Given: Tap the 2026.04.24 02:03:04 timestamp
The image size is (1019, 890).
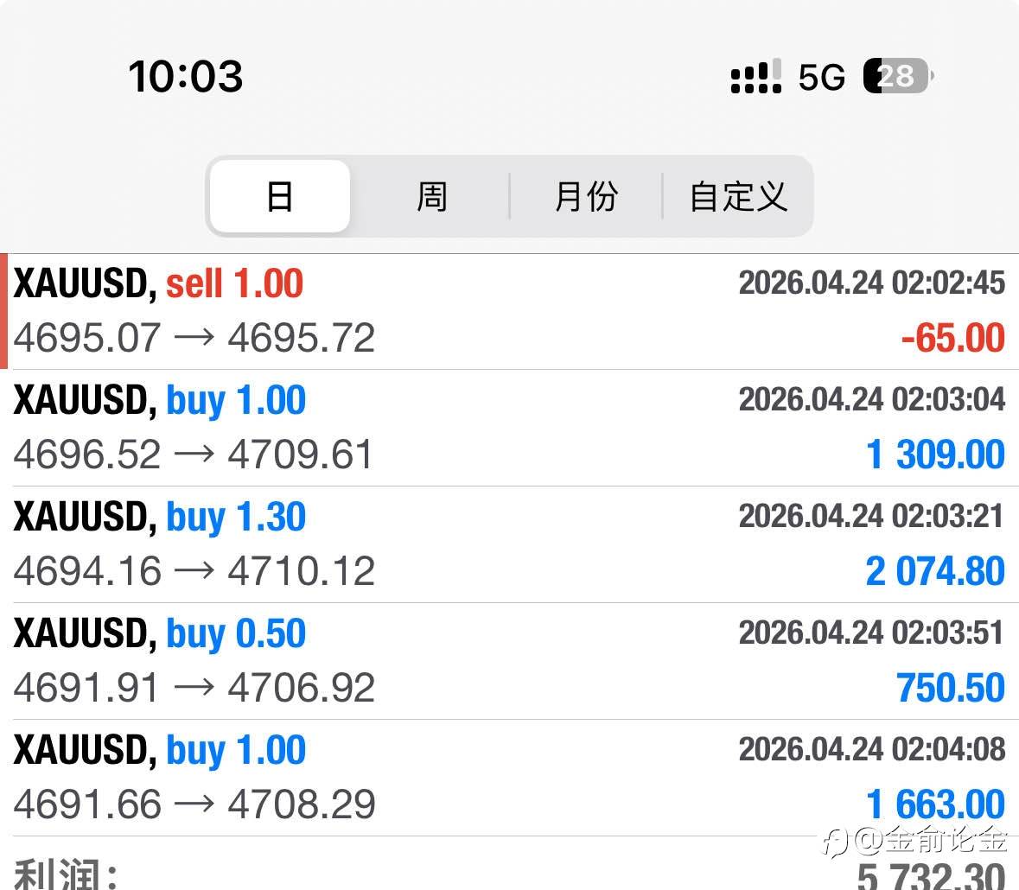Looking at the screenshot, I should pyautogui.click(x=872, y=399).
